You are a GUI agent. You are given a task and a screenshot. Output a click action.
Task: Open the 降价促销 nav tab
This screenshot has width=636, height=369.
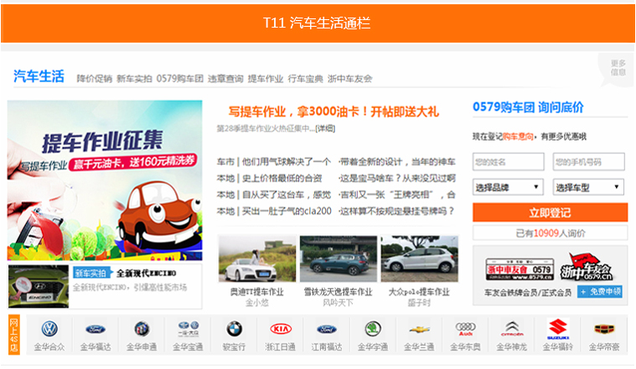tap(94, 79)
